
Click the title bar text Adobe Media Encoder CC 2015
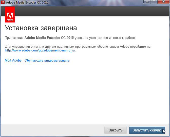[27, 2]
